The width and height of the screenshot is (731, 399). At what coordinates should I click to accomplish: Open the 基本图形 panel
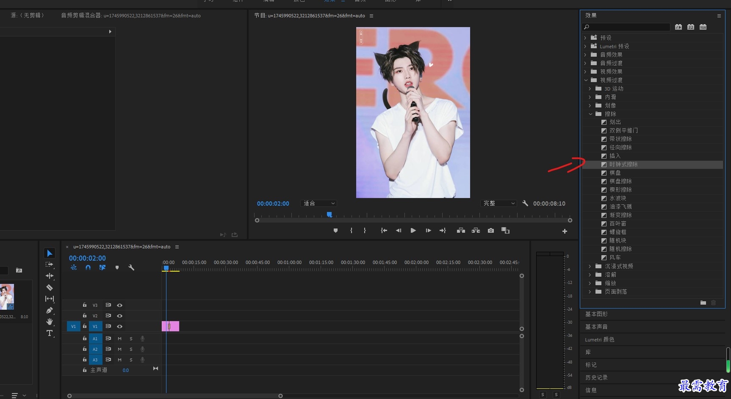click(x=596, y=314)
